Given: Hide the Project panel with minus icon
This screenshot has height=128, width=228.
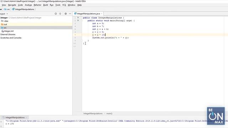Looking at the screenshot, I should 70,14.
